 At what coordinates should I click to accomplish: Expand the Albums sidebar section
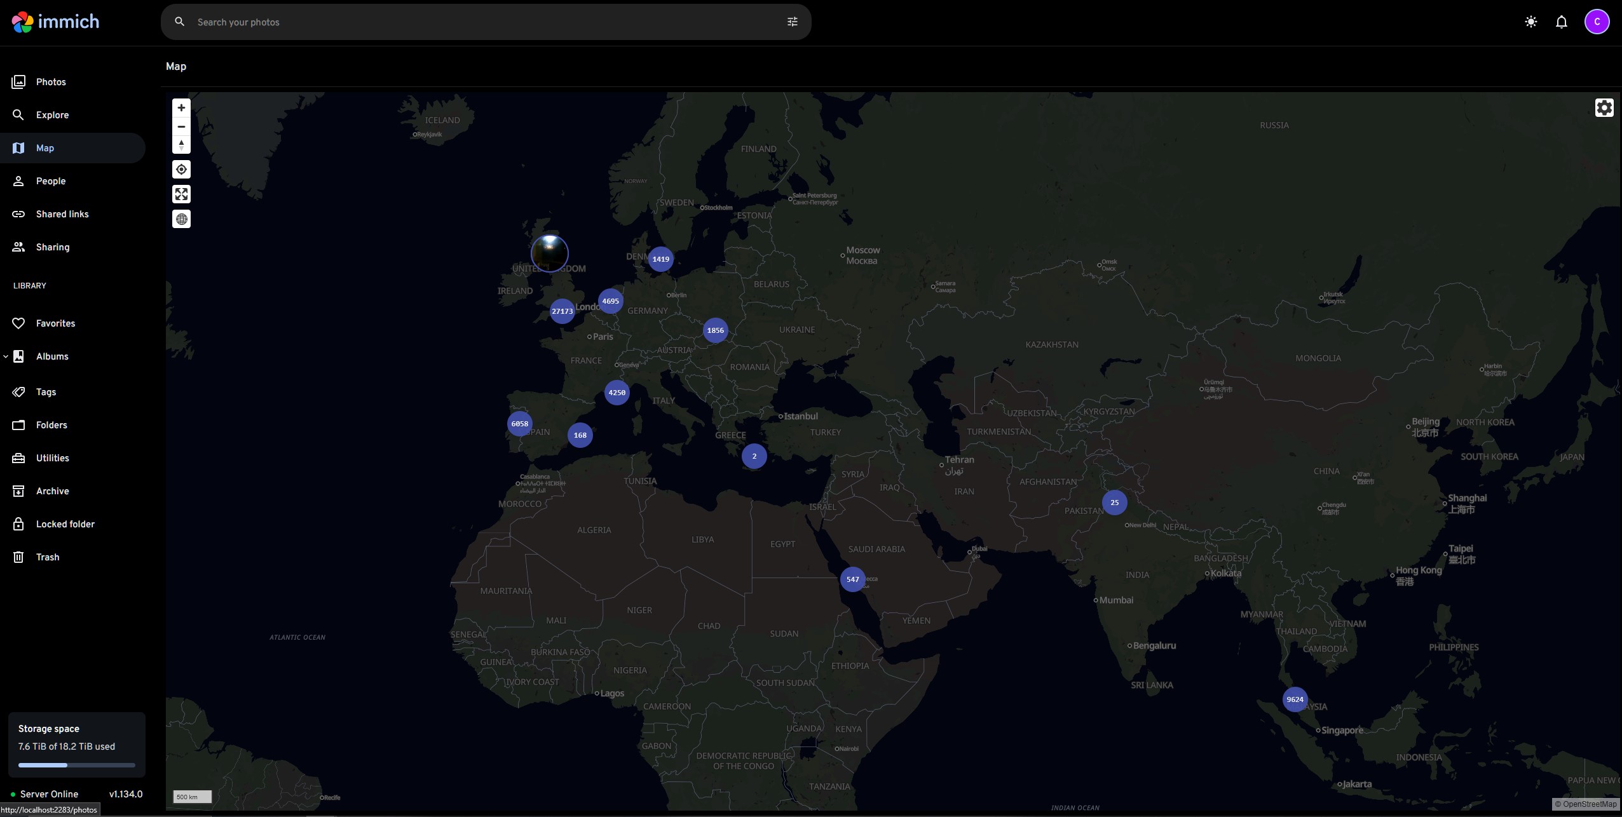(x=6, y=356)
